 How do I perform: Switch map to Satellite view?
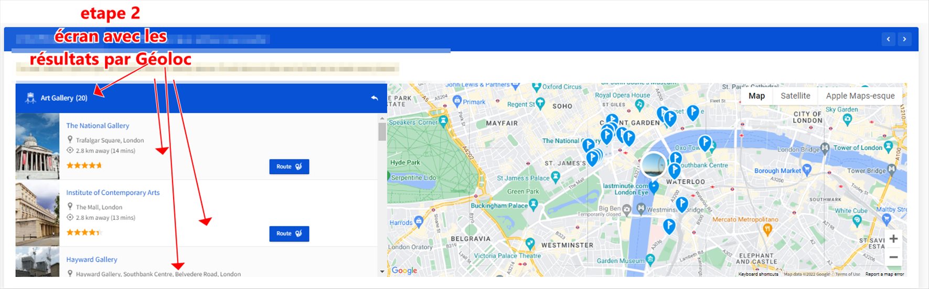click(x=795, y=96)
